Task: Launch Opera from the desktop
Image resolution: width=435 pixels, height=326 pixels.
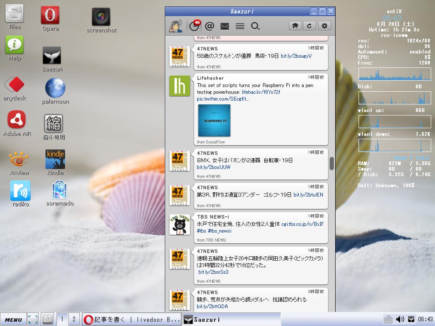Action: (x=50, y=15)
